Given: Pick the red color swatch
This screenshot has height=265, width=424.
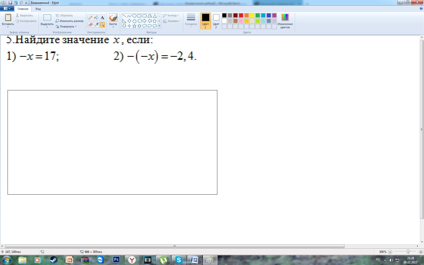Looking at the screenshot, I should (241, 15).
